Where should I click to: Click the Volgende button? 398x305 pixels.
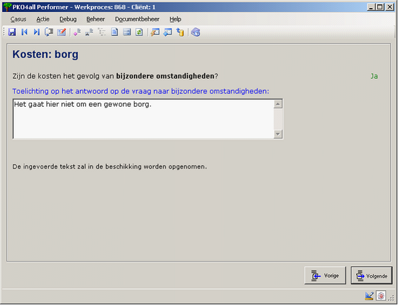371,276
